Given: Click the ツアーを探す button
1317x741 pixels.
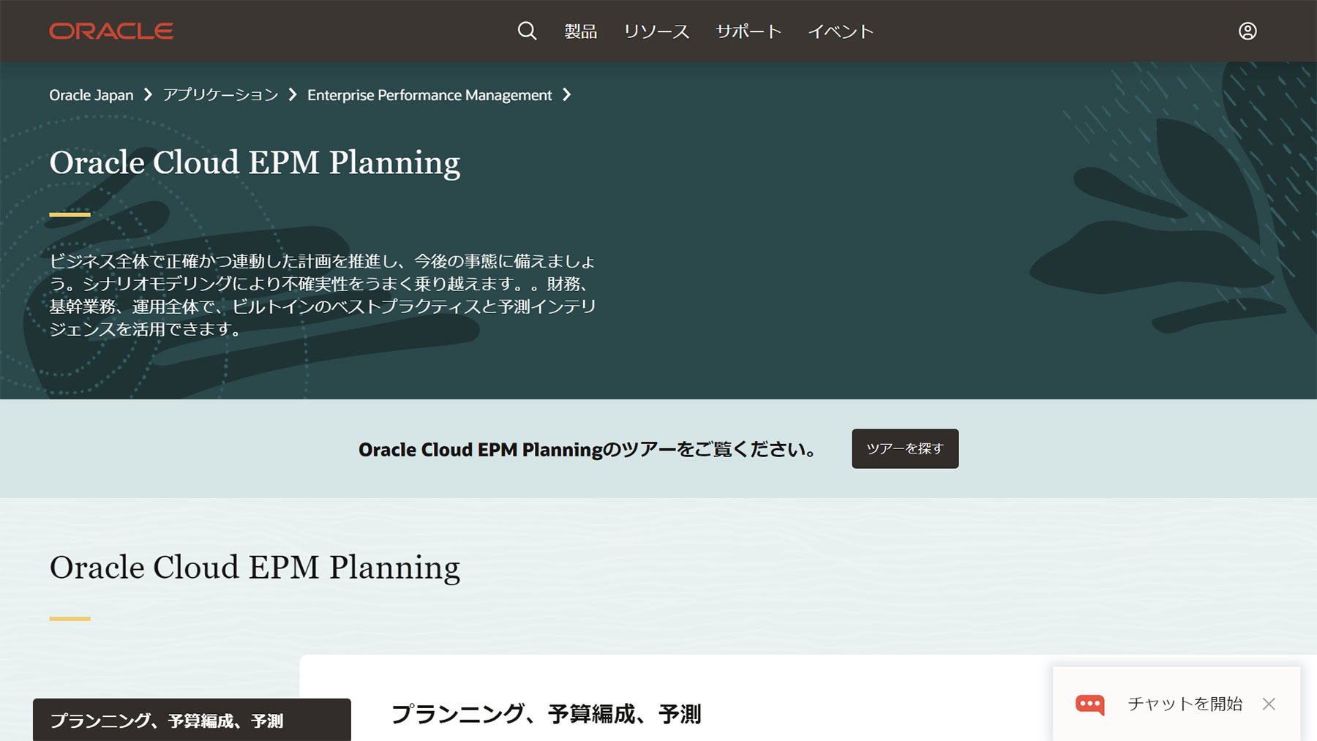Looking at the screenshot, I should (905, 448).
